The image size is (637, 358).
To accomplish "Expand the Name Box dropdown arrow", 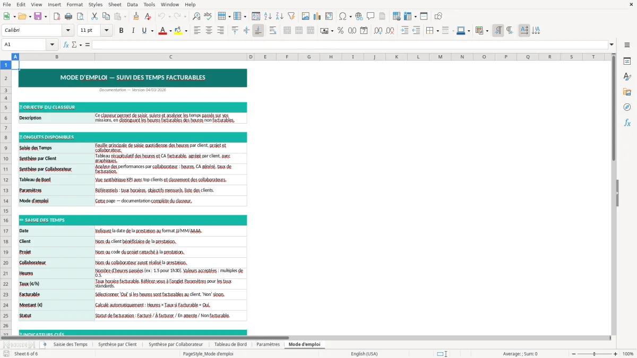I will tap(52, 45).
